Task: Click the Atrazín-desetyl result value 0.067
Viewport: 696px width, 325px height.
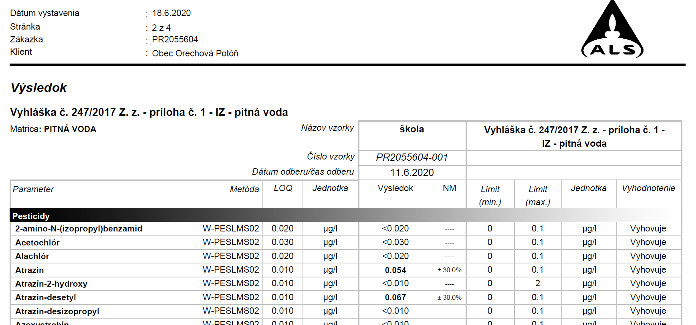Action: (395, 297)
